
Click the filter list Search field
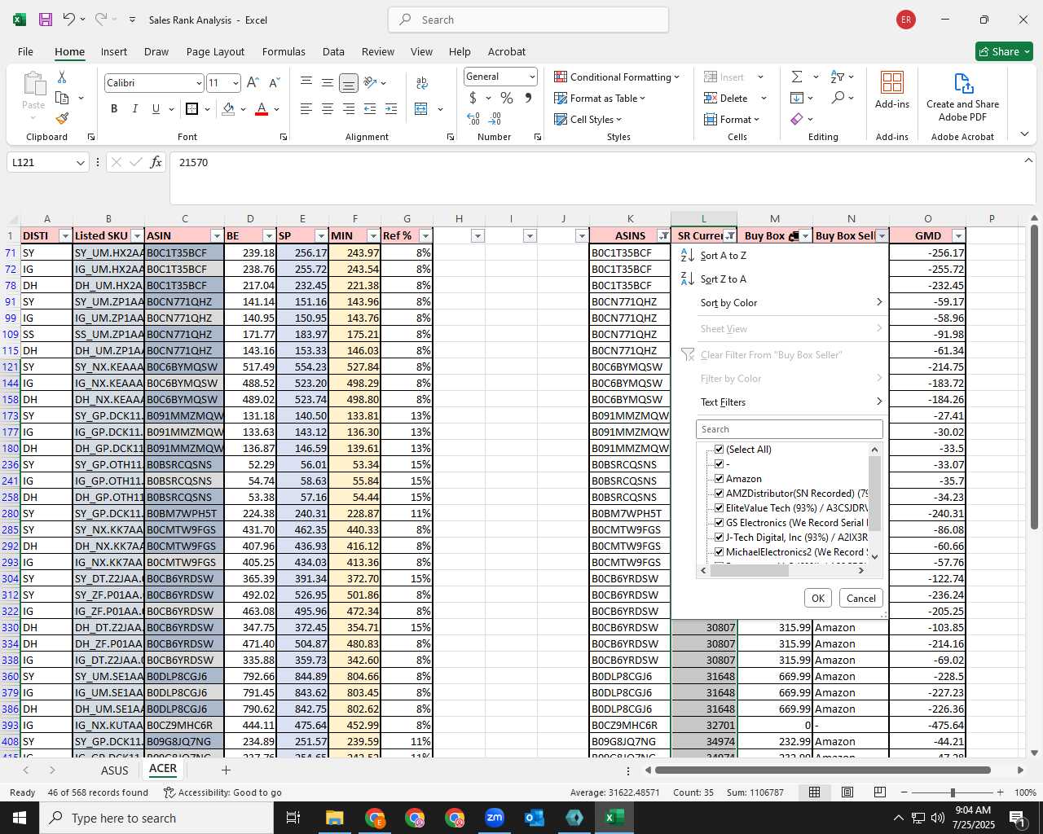789,429
